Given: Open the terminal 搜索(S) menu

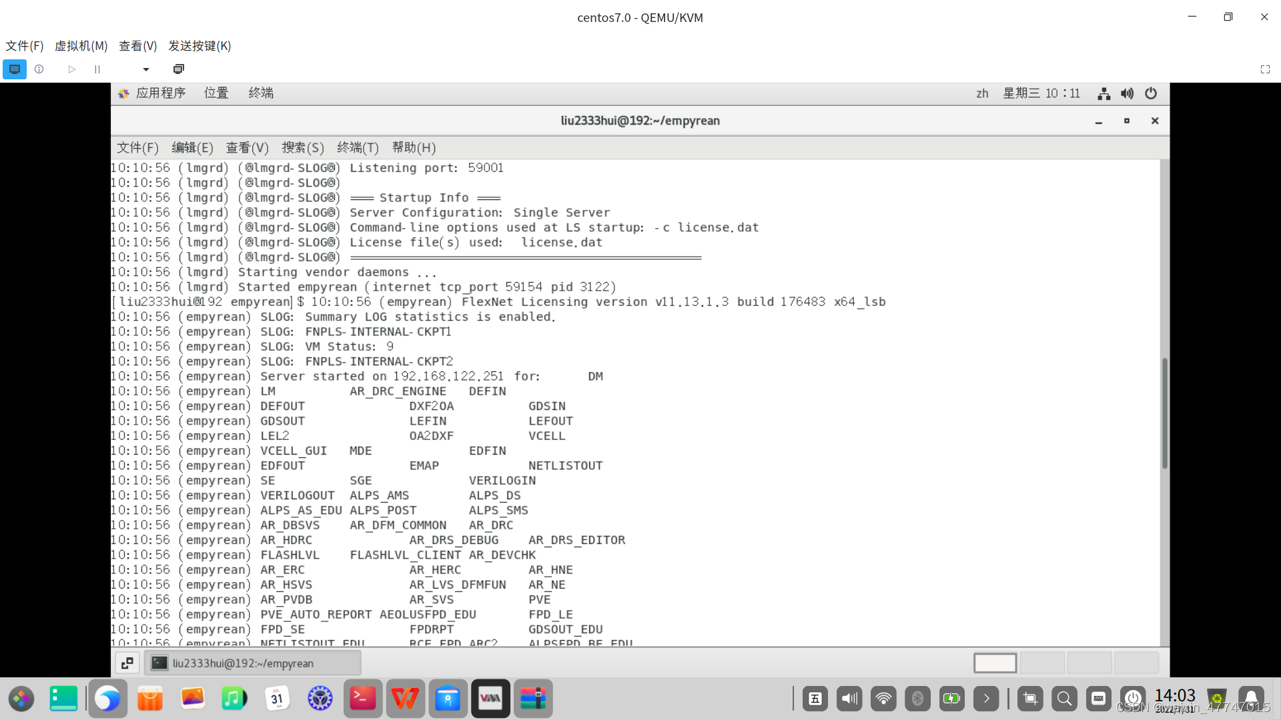Looking at the screenshot, I should tap(302, 148).
